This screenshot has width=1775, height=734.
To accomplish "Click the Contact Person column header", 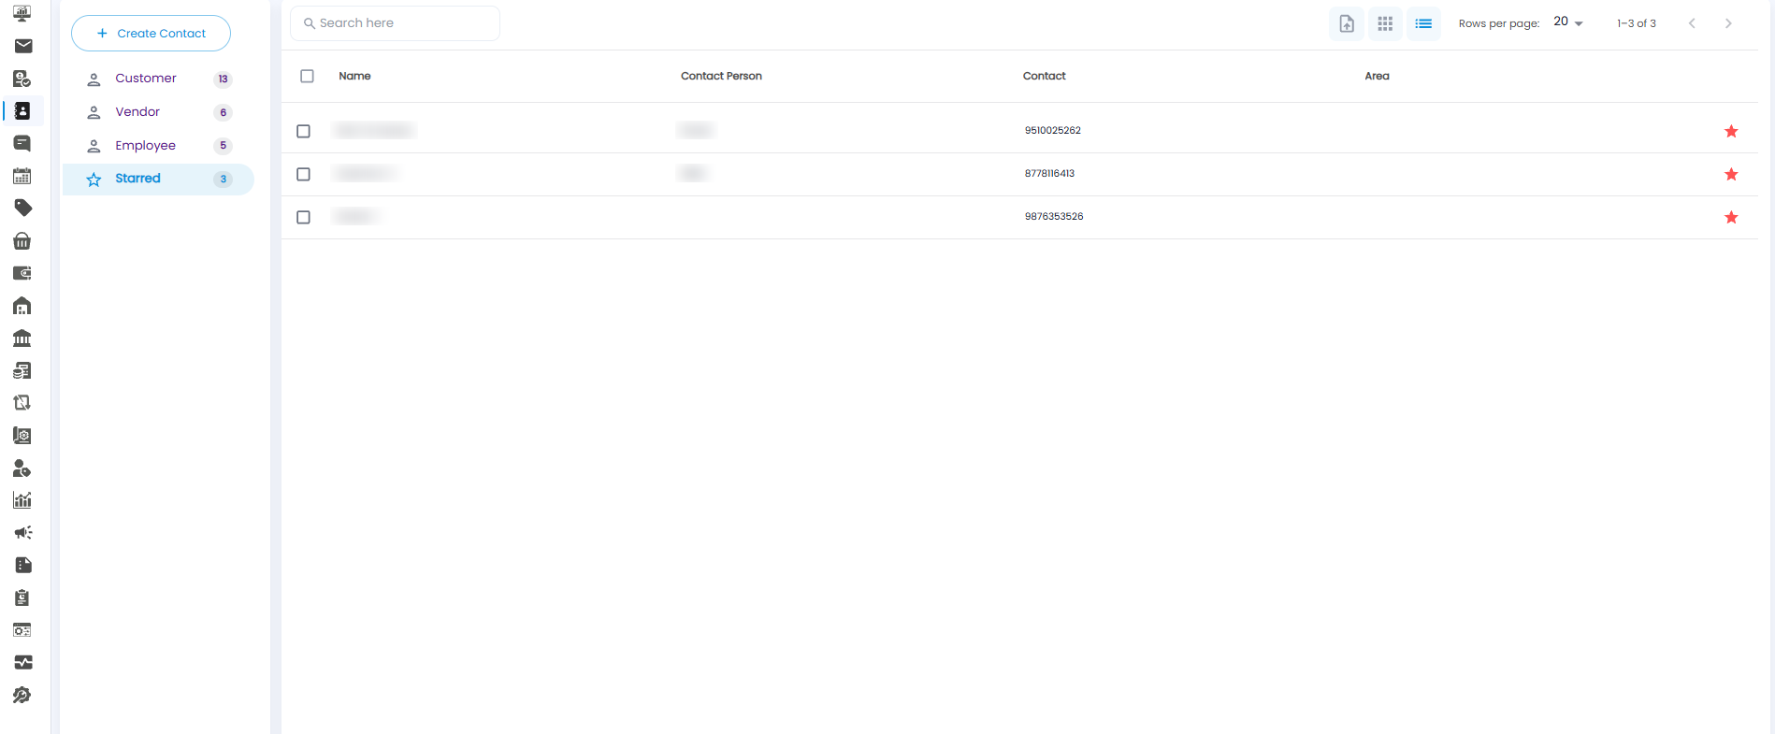I will point(721,76).
